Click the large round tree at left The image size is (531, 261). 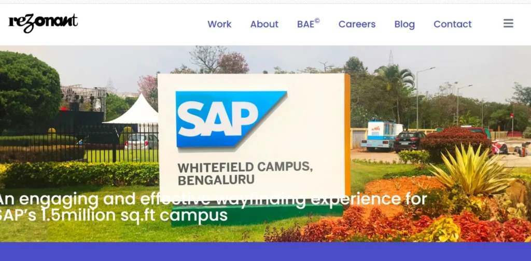coord(29,89)
